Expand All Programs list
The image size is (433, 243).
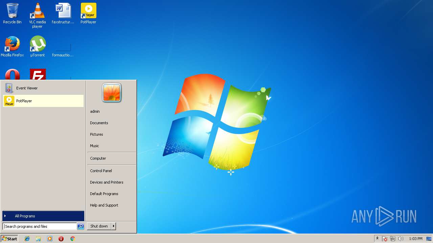pos(43,216)
